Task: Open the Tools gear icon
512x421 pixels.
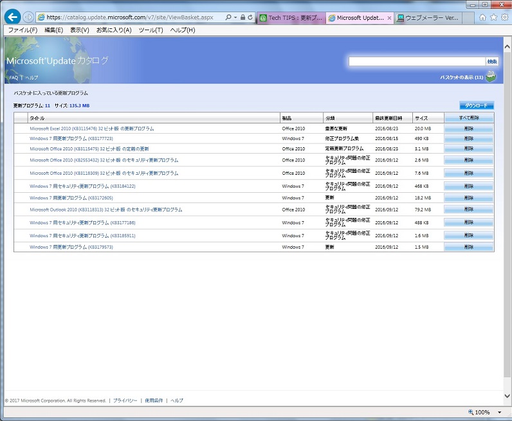Action: tap(505, 17)
